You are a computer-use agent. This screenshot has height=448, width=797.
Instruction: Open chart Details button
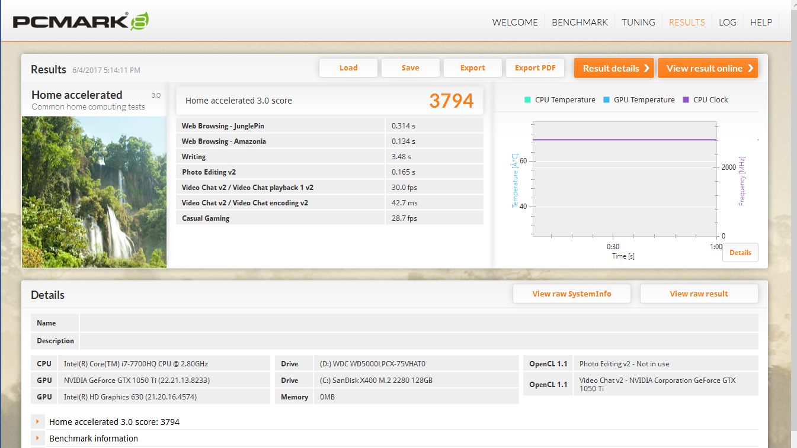[x=740, y=253]
